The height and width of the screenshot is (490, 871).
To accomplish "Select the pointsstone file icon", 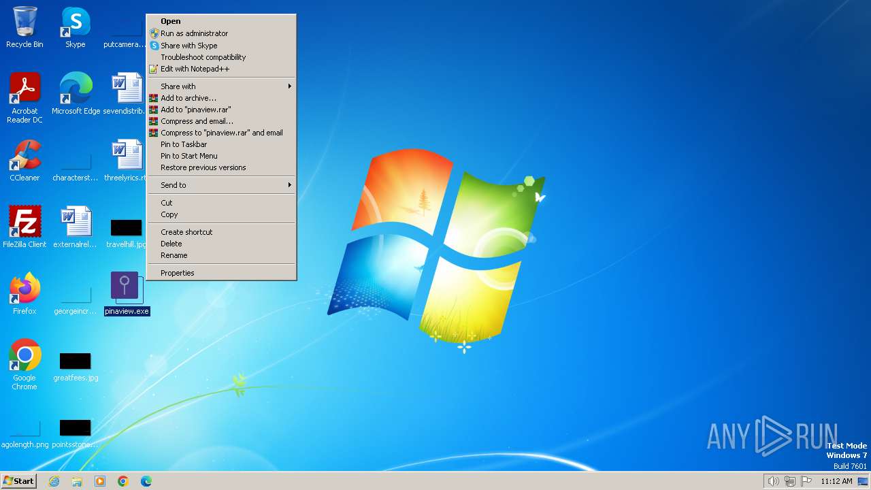I will click(76, 434).
